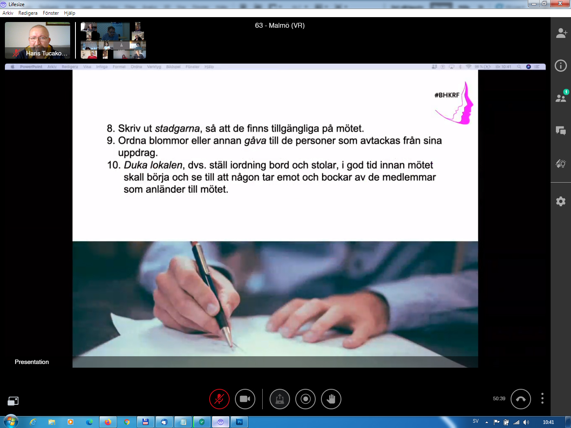Toggle the camera on or off
Screen dimensions: 571x428
point(245,399)
